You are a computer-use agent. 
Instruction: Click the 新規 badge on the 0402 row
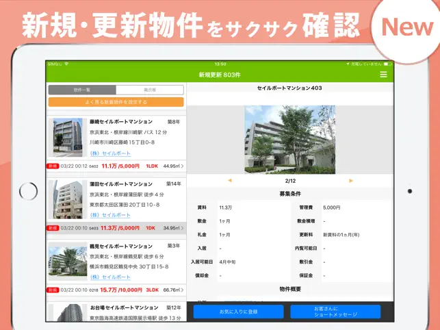point(53,166)
